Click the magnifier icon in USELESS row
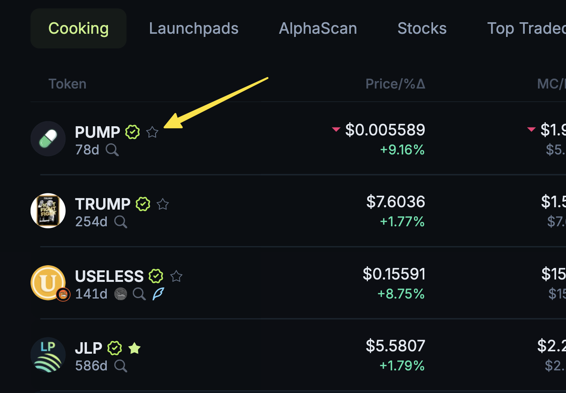 pyautogui.click(x=139, y=294)
